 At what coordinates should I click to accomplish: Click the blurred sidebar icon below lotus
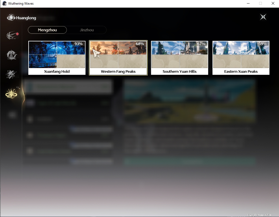[12, 115]
